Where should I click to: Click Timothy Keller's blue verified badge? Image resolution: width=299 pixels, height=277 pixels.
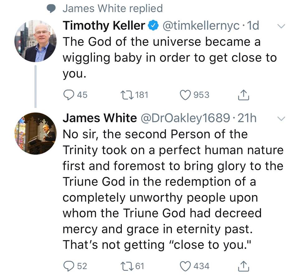click(x=153, y=26)
